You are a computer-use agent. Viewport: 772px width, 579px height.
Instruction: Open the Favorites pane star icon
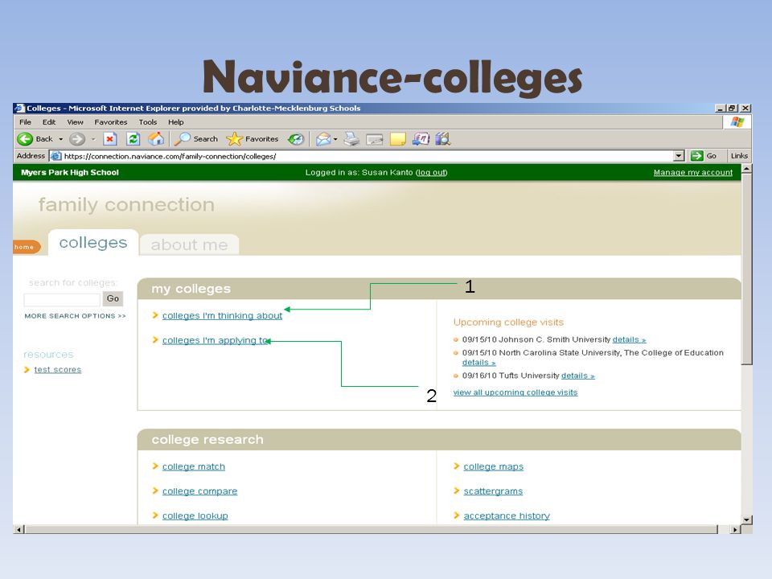252,139
